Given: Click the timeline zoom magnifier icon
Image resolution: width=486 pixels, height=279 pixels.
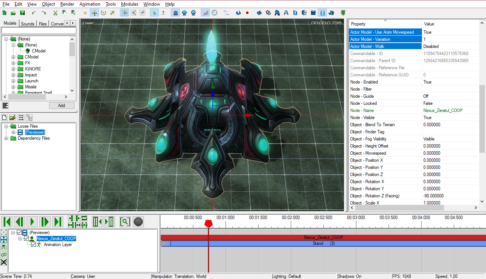Looking at the screenshot, I should pyautogui.click(x=125, y=222).
